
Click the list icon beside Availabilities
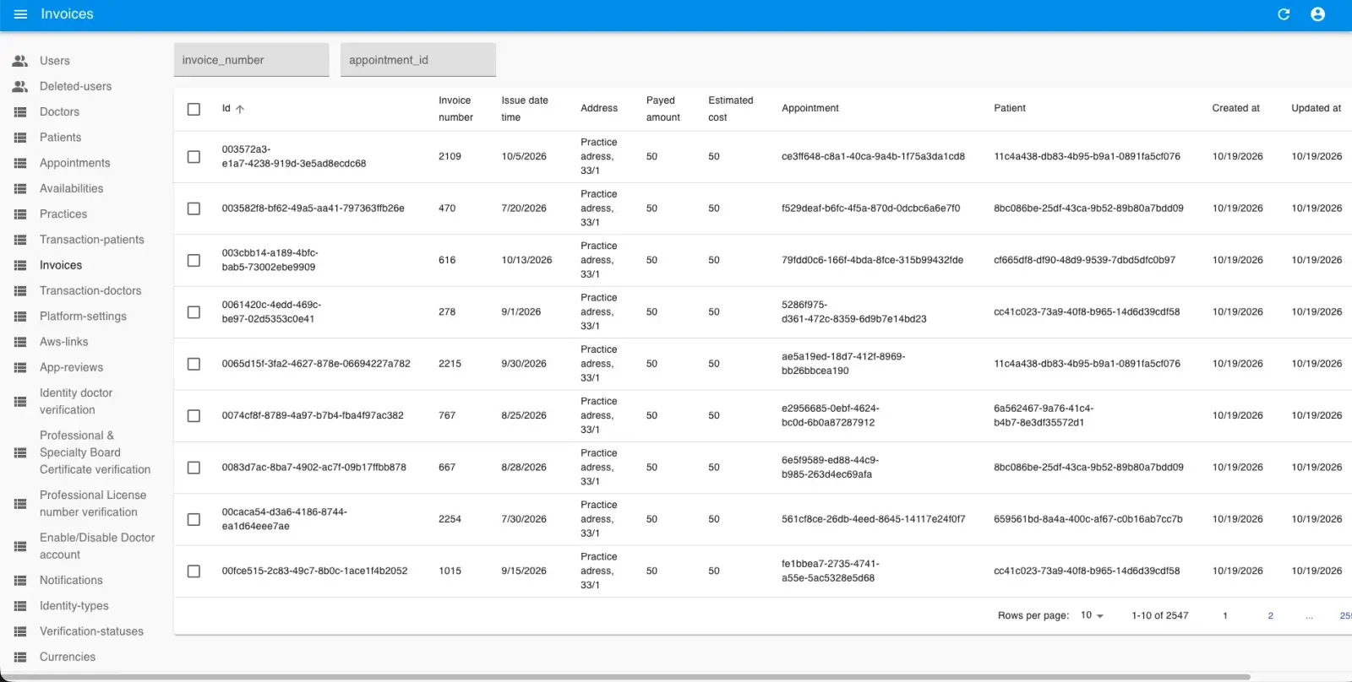pos(20,188)
